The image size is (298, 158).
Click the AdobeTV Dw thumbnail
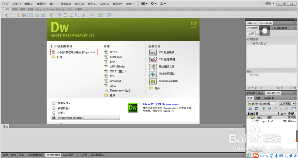[133, 108]
